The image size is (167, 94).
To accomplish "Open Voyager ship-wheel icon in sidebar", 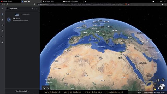I will click(x=2, y=20).
